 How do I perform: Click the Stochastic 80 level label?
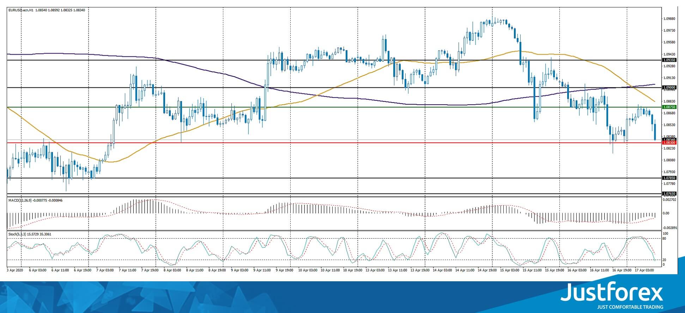coord(665,239)
